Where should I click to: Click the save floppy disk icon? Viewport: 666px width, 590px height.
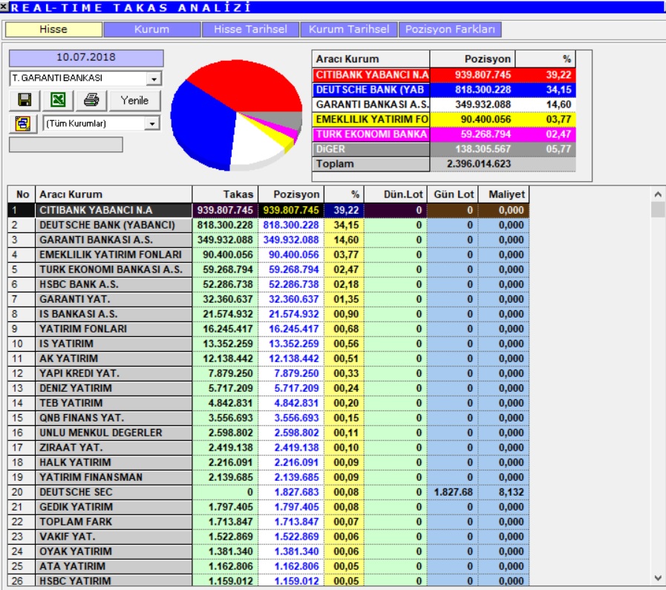click(x=25, y=100)
